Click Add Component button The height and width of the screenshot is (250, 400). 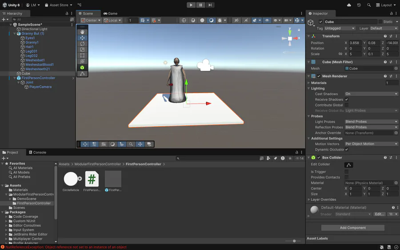pos(352,228)
